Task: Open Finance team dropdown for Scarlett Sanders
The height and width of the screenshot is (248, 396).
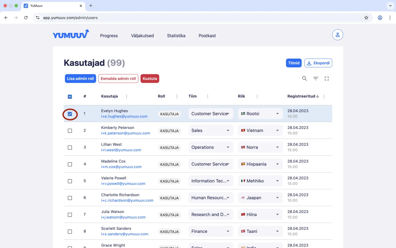Action: click(211, 231)
